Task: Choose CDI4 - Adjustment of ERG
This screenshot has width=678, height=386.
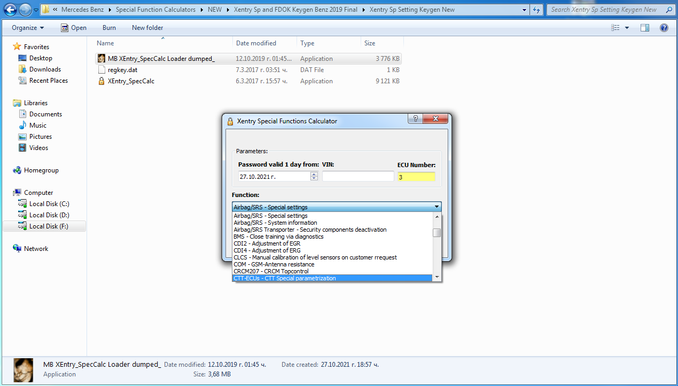Action: coord(332,250)
